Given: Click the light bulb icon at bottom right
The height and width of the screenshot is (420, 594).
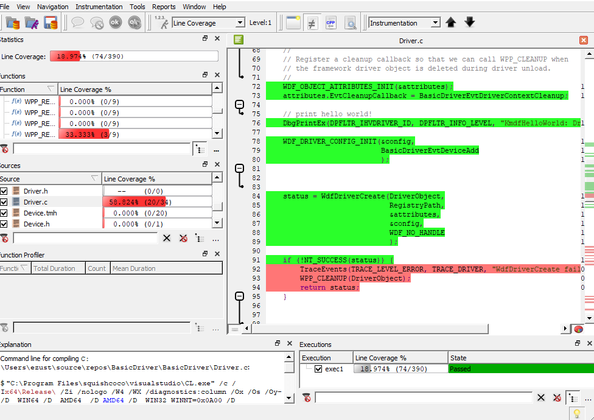Looking at the screenshot, I should click(x=577, y=413).
